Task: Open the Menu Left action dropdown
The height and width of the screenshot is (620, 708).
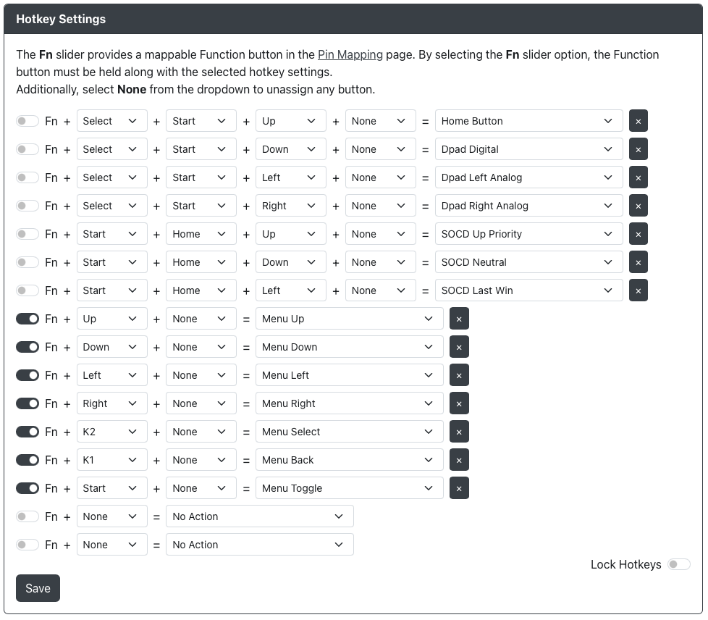Action: (350, 375)
